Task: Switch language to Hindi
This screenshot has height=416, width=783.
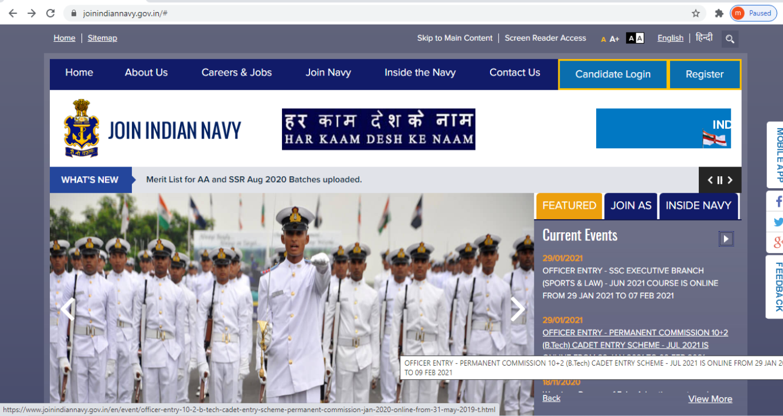Action: pos(704,37)
